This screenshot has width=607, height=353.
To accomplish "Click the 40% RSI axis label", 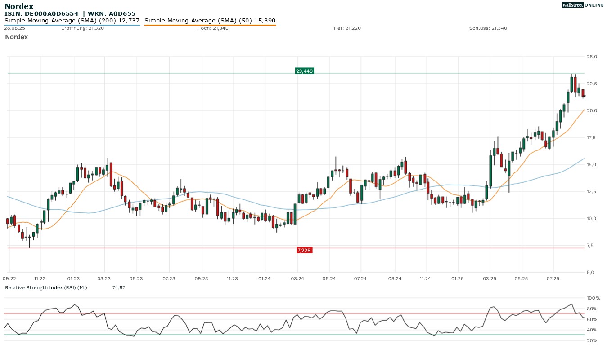I will pos(592,330).
